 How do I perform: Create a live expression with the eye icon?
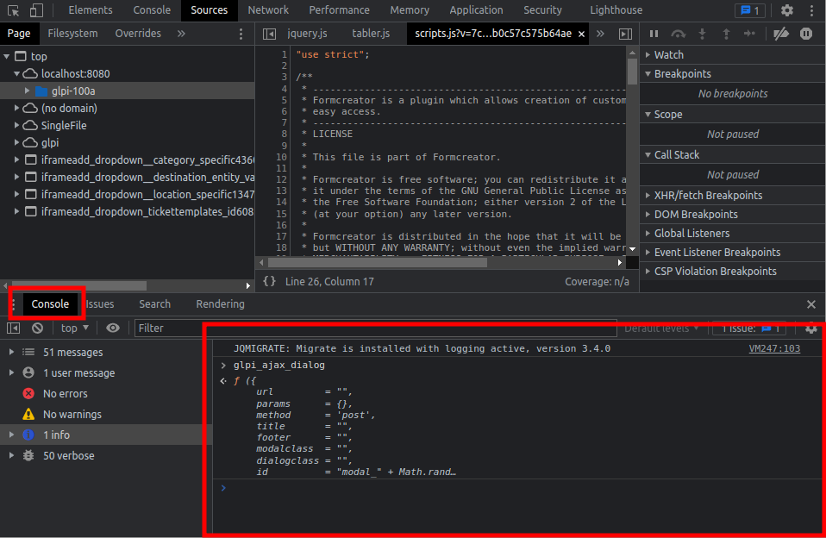pyautogui.click(x=112, y=328)
